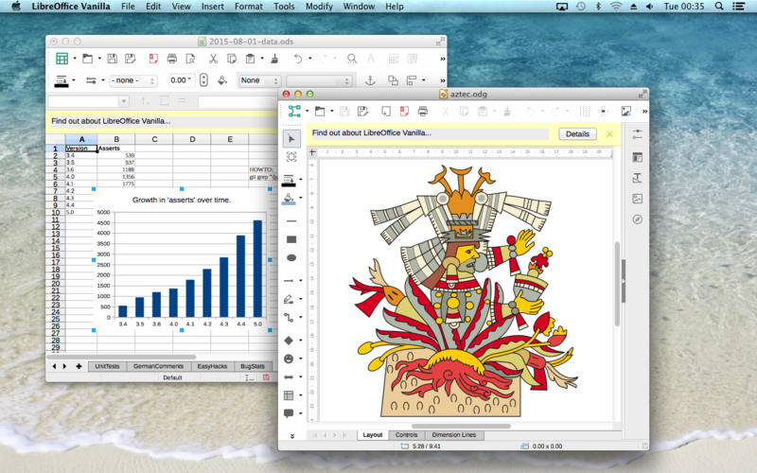Open the Modify menu
The image size is (757, 473).
[x=319, y=7]
